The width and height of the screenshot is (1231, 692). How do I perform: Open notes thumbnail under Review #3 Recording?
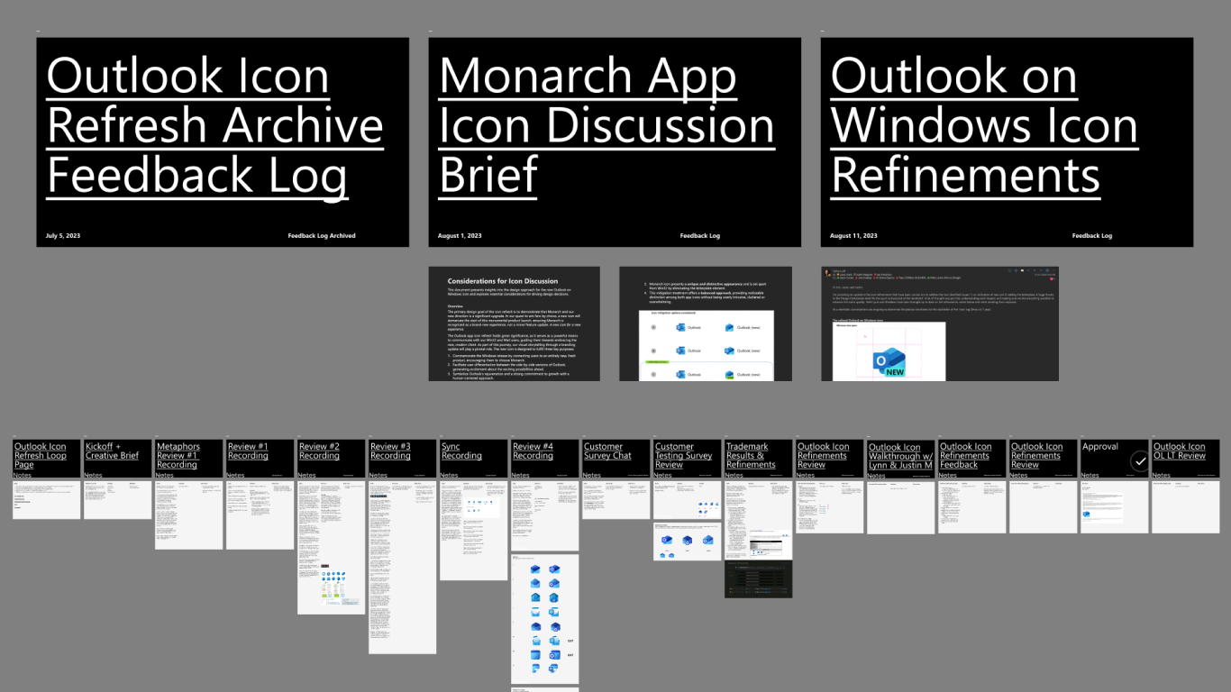[402, 568]
